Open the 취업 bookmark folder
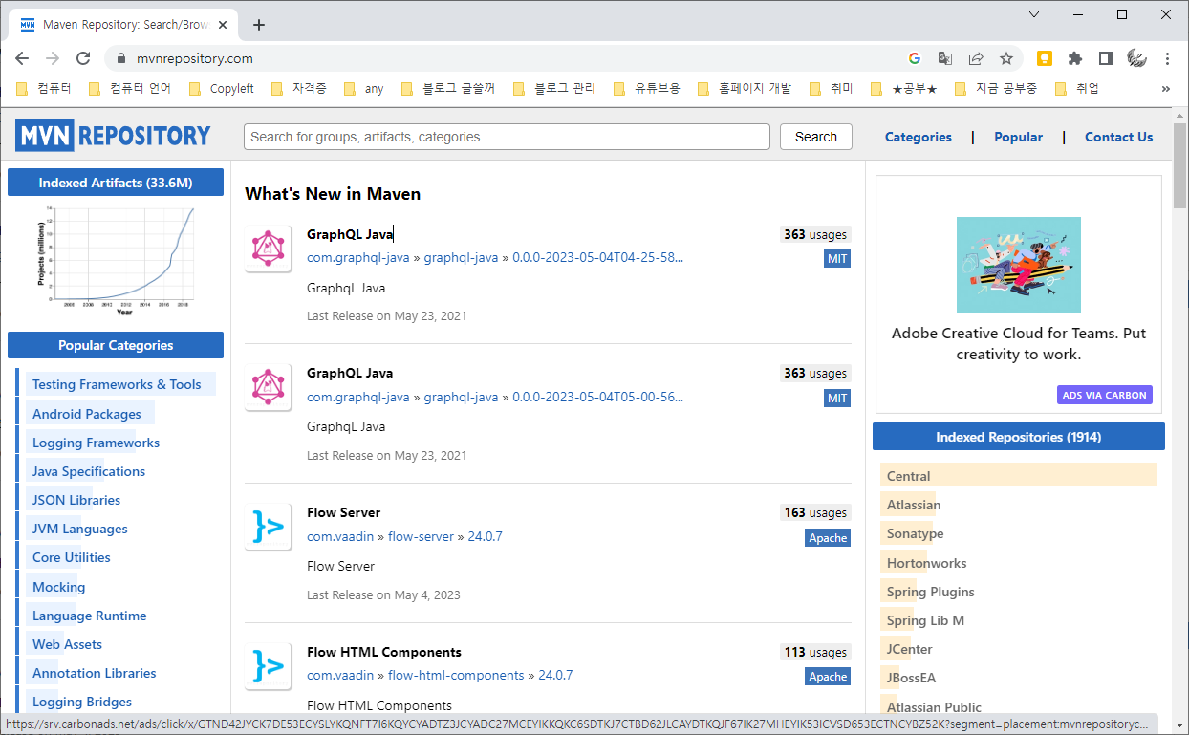1189x735 pixels. pyautogui.click(x=1077, y=88)
